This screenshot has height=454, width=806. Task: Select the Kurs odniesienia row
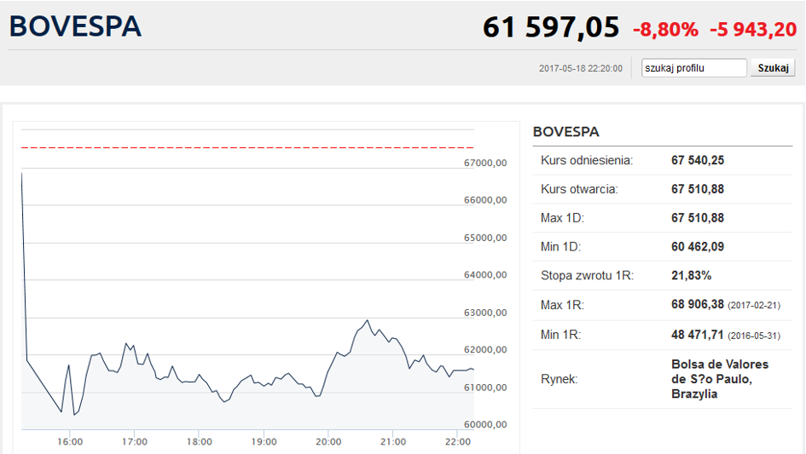tap(663, 160)
